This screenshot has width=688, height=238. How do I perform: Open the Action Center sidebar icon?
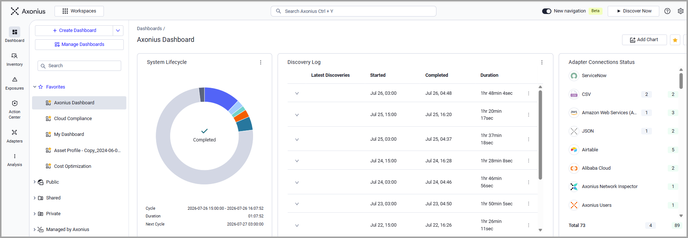pyautogui.click(x=14, y=109)
